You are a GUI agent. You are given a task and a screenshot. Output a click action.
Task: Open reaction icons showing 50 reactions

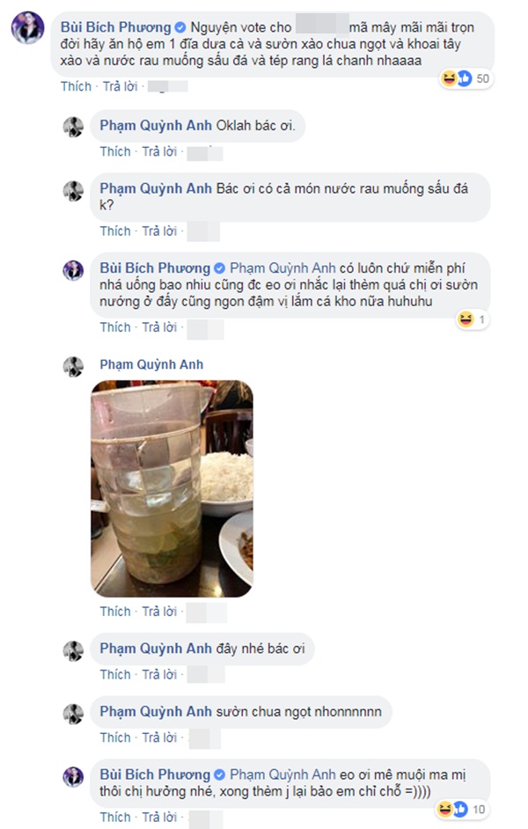click(457, 79)
